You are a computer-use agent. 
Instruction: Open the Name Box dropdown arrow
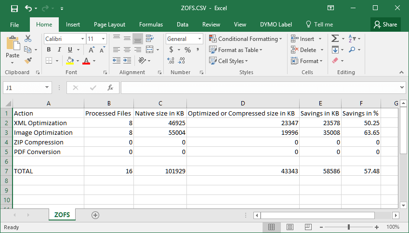pyautogui.click(x=47, y=88)
